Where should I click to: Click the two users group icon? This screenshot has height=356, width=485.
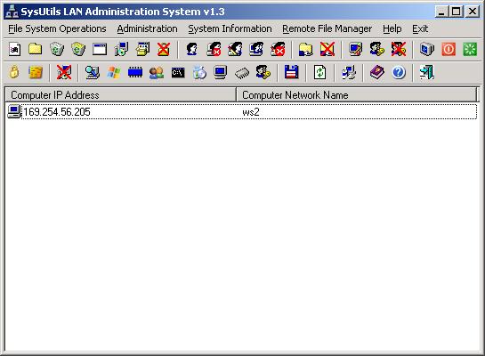pyautogui.click(x=157, y=73)
